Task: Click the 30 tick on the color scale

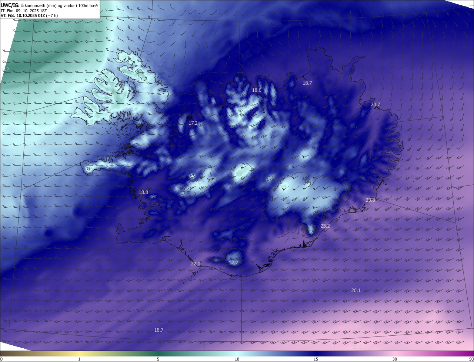Action: click(395, 359)
